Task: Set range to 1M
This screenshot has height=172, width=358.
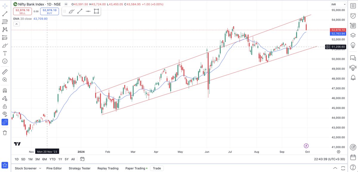Action: [30, 159]
